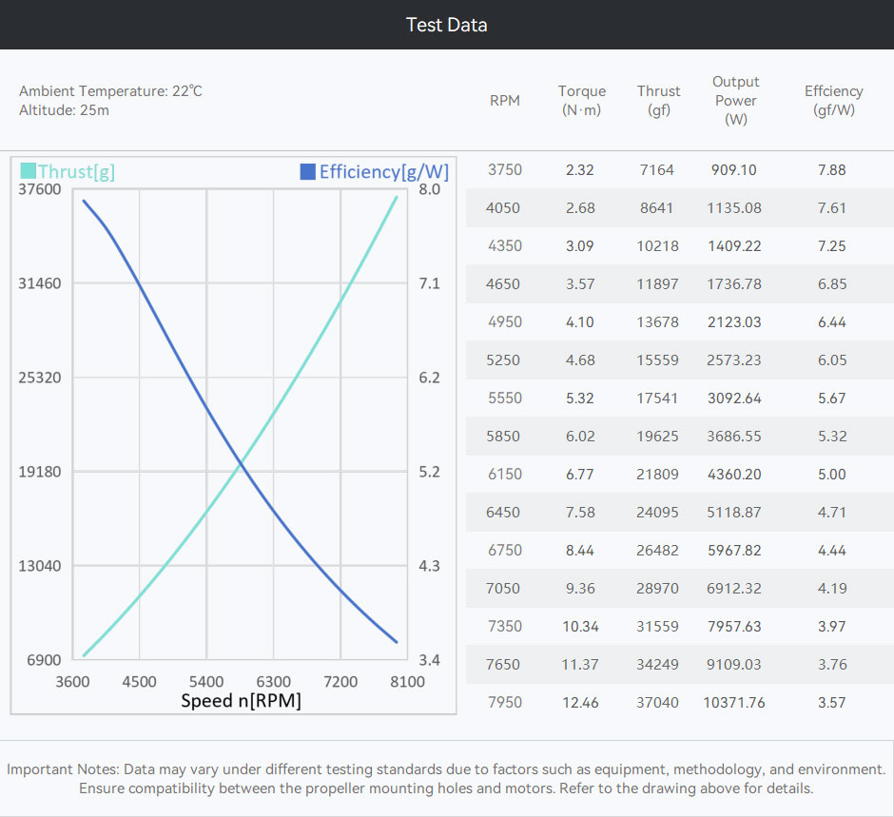Click the "Effciency (gf/W)" column header
The width and height of the screenshot is (894, 817).
click(x=833, y=101)
